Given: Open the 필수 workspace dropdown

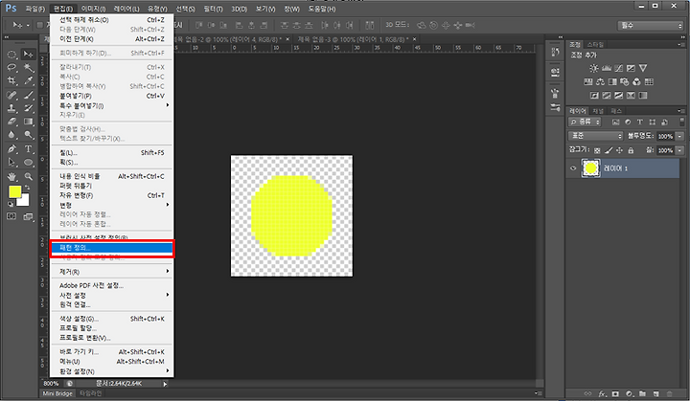Looking at the screenshot, I should (651, 26).
